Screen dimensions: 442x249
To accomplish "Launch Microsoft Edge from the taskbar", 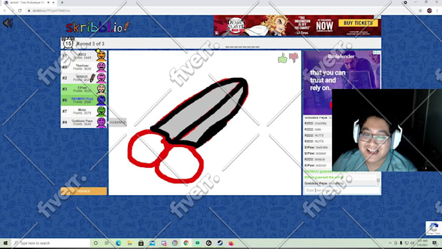I will tap(118, 242).
